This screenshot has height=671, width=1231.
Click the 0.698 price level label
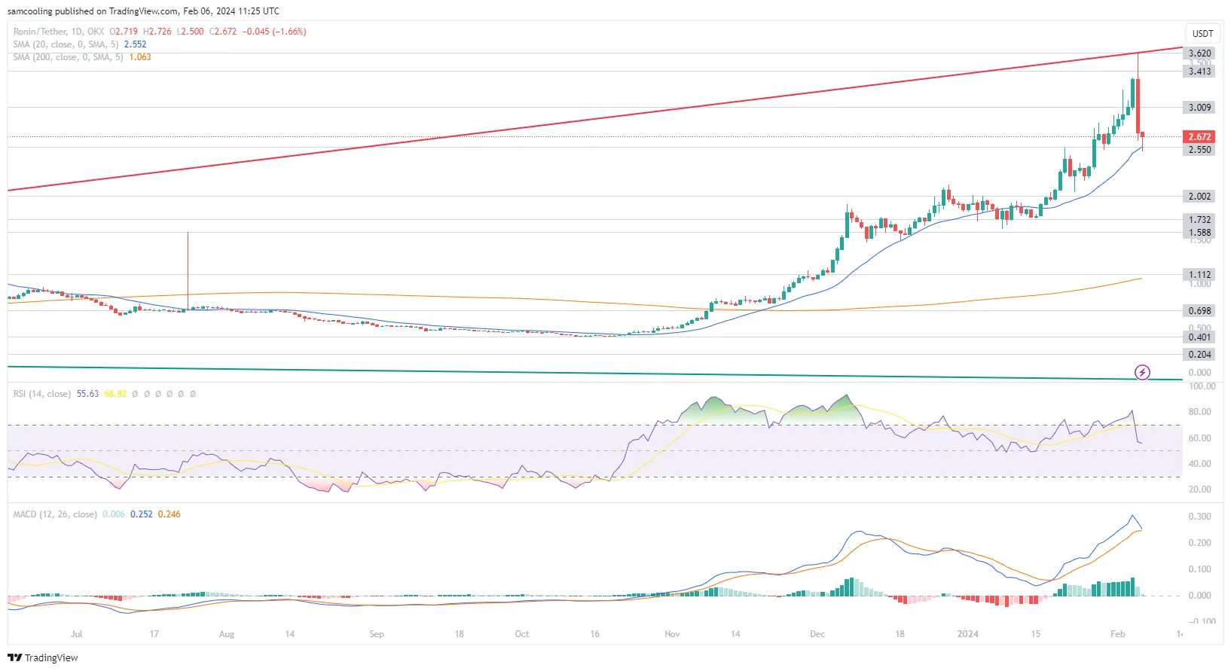pos(1199,311)
